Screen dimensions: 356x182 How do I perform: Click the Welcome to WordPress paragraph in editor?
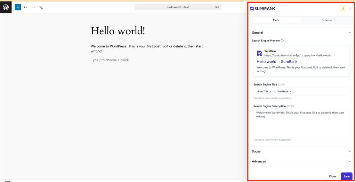click(147, 48)
